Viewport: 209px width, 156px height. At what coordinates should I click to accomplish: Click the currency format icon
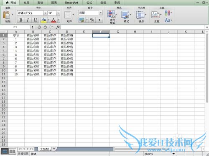click(x=82, y=20)
